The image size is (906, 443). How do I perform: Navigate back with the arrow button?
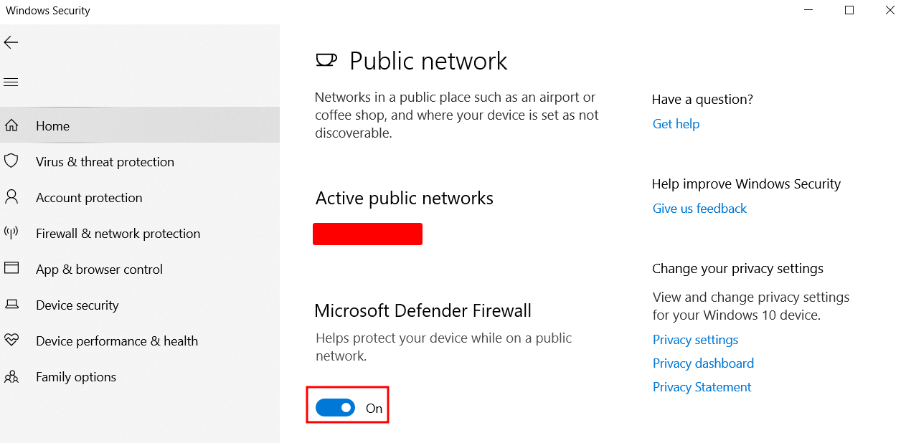click(x=11, y=42)
